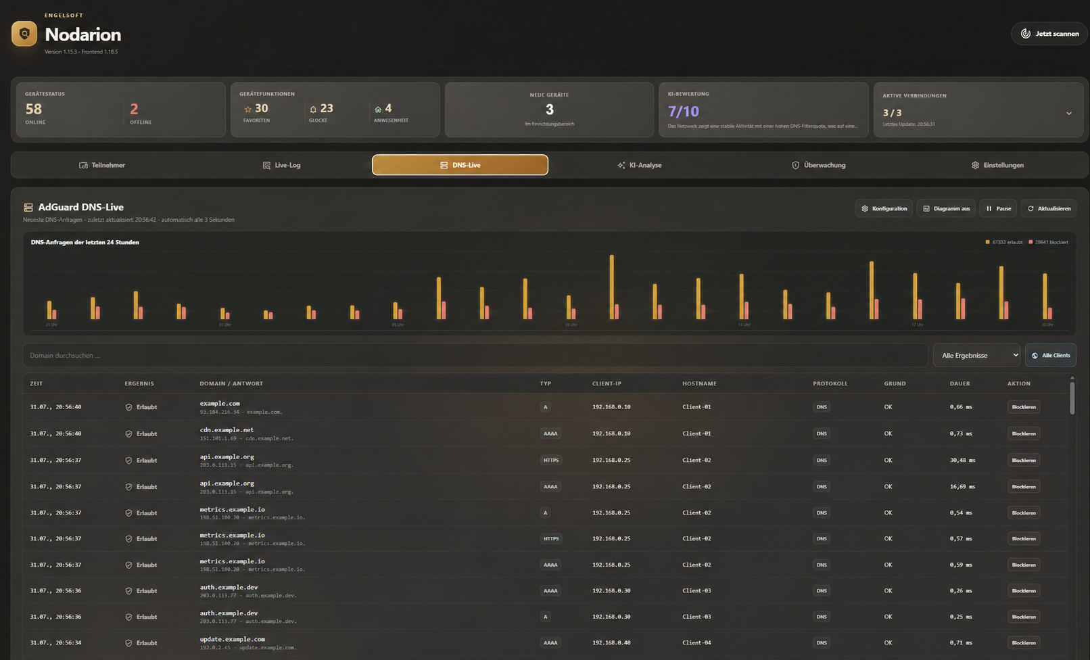Open the KI-Analyse tab
Image resolution: width=1090 pixels, height=660 pixels.
(640, 165)
